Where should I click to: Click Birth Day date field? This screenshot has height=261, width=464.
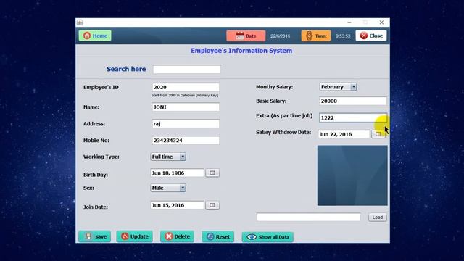coord(177,173)
